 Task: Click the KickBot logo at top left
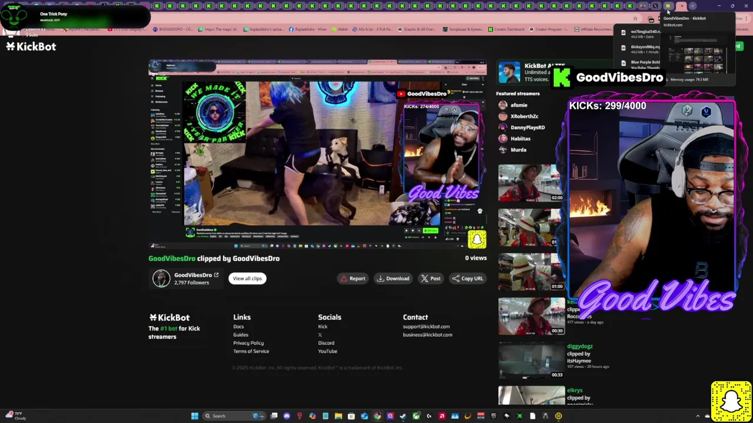(31, 46)
